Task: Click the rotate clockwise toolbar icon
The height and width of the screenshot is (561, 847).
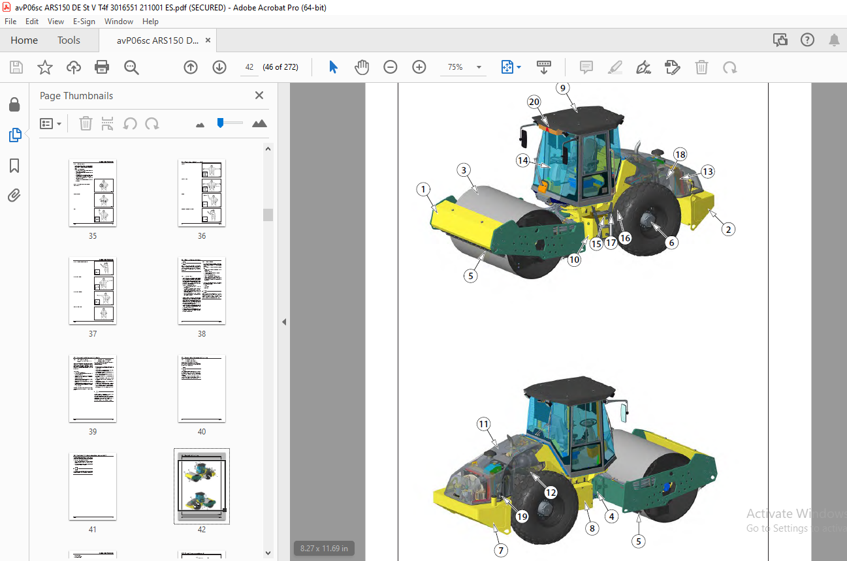Action: point(730,67)
